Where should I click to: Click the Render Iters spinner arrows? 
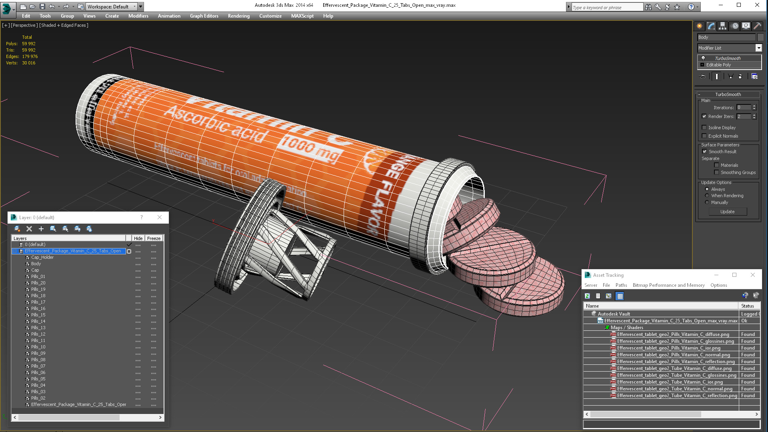tap(754, 116)
